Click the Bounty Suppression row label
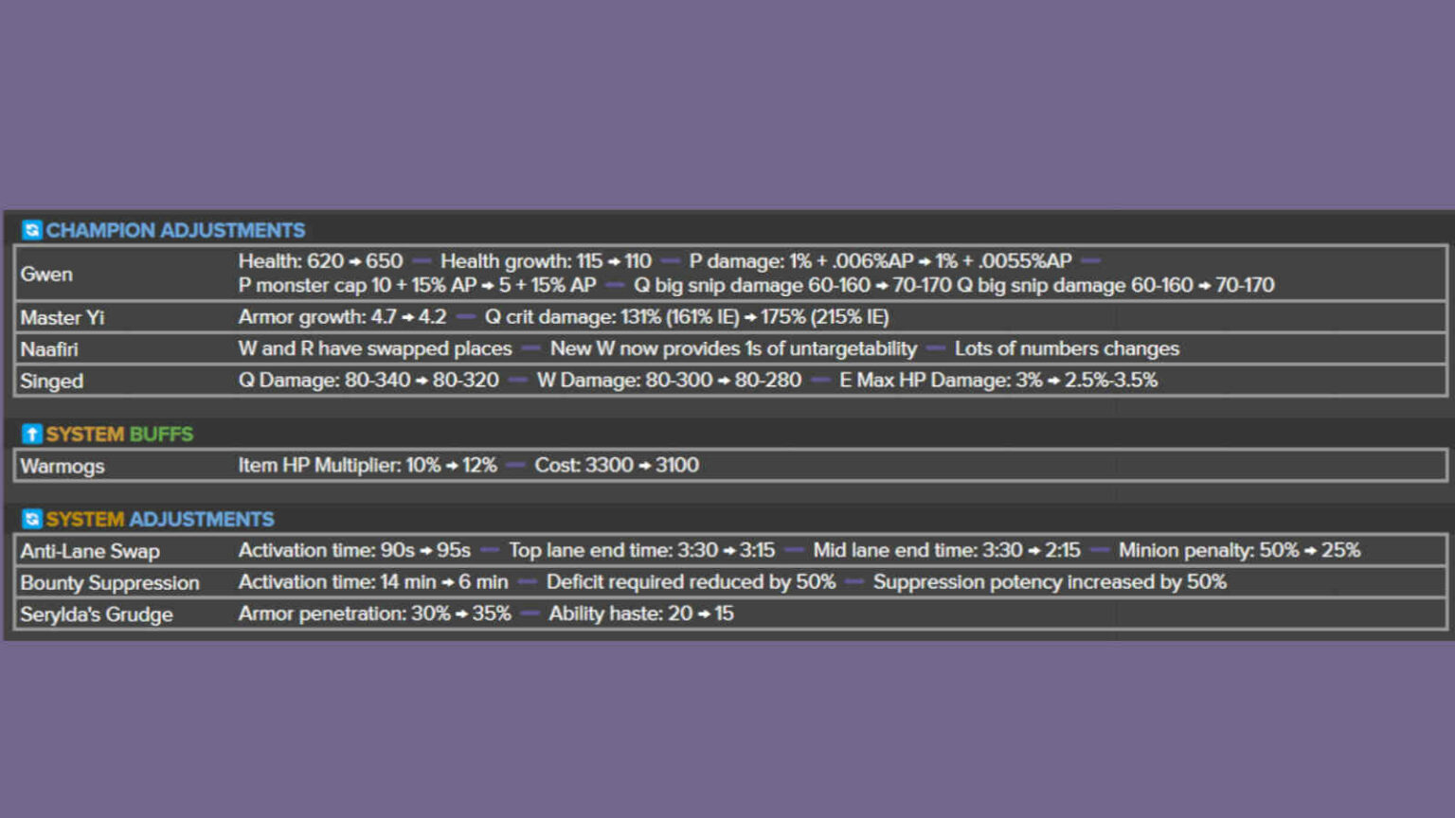This screenshot has height=818, width=1455. pyautogui.click(x=110, y=582)
